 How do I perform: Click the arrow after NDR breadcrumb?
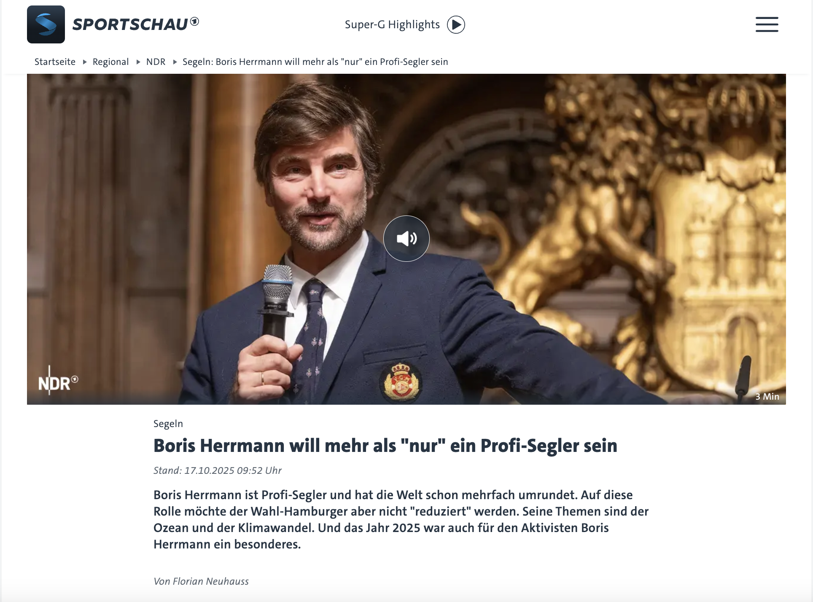tap(175, 62)
